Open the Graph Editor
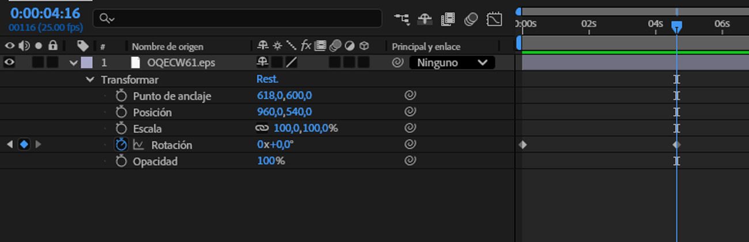The image size is (749, 242). coord(494,19)
